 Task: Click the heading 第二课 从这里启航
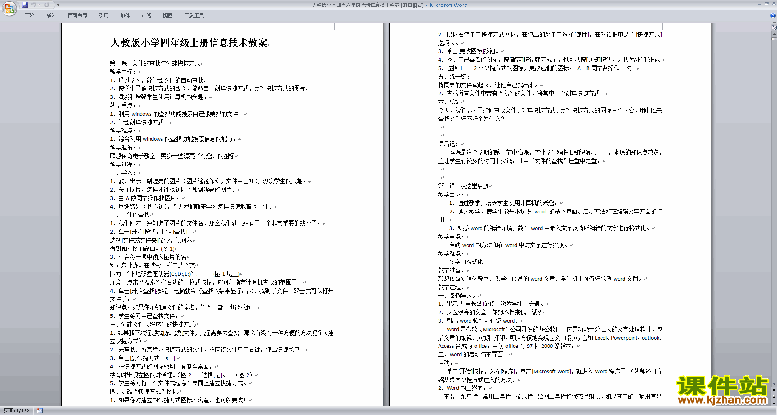coord(463,186)
